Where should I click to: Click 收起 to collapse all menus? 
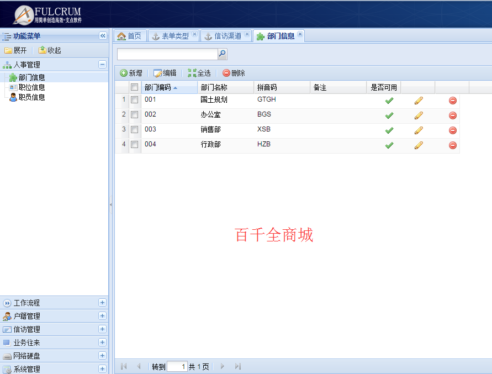click(x=50, y=50)
